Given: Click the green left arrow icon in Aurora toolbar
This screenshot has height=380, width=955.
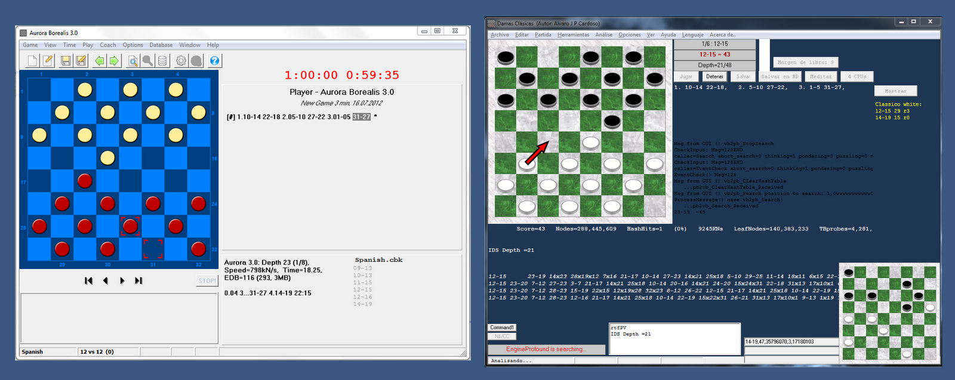Looking at the screenshot, I should tap(99, 60).
